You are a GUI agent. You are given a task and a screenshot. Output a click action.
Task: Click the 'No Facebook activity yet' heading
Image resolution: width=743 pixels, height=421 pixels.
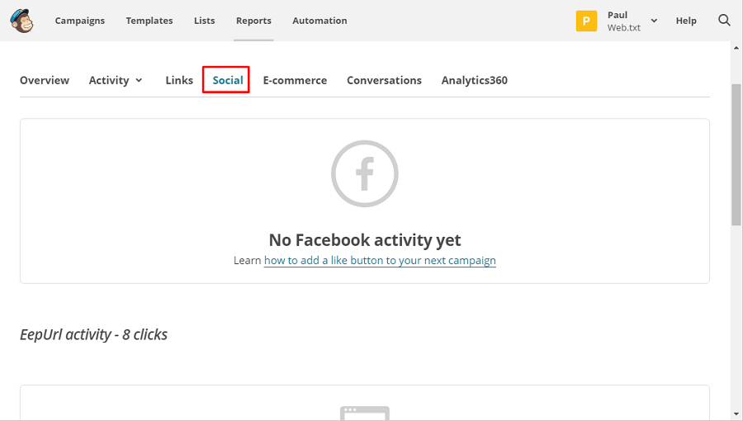tap(365, 240)
